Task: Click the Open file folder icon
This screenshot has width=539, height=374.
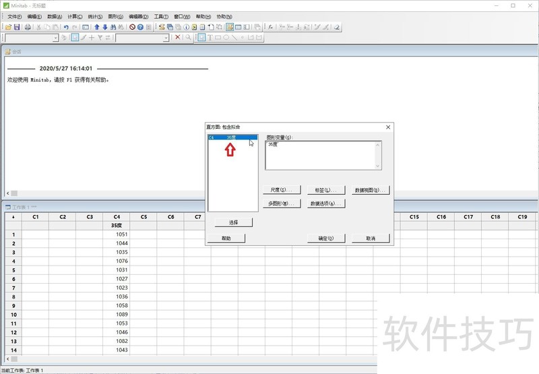Action: click(8, 27)
